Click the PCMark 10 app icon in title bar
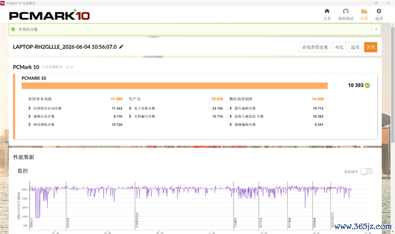The height and width of the screenshot is (234, 395). point(2,3)
